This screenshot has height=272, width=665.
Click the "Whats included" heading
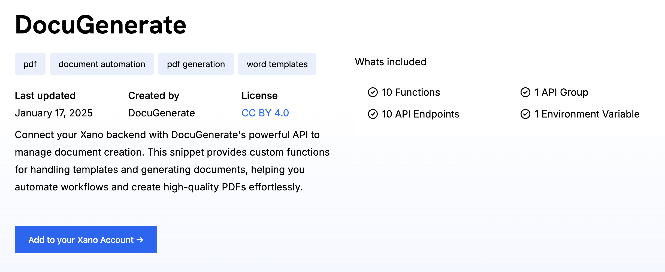(391, 62)
